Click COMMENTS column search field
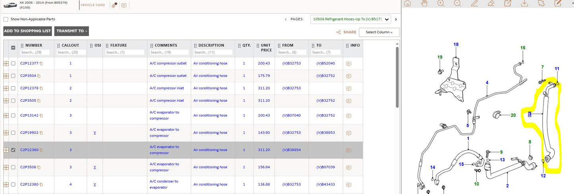The image size is (574, 194). (x=169, y=52)
